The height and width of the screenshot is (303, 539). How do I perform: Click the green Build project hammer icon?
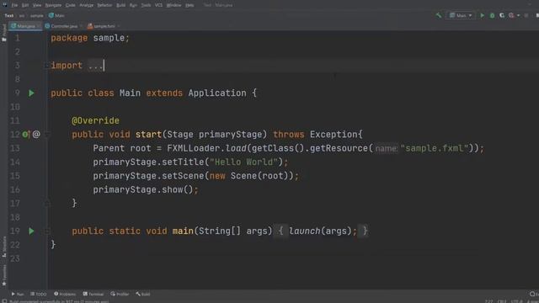tap(439, 15)
